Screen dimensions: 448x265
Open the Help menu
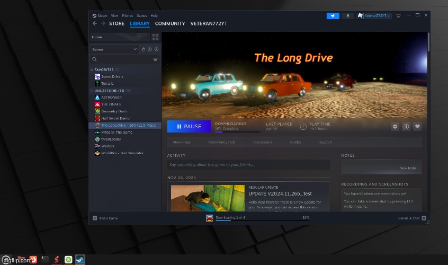click(x=154, y=16)
